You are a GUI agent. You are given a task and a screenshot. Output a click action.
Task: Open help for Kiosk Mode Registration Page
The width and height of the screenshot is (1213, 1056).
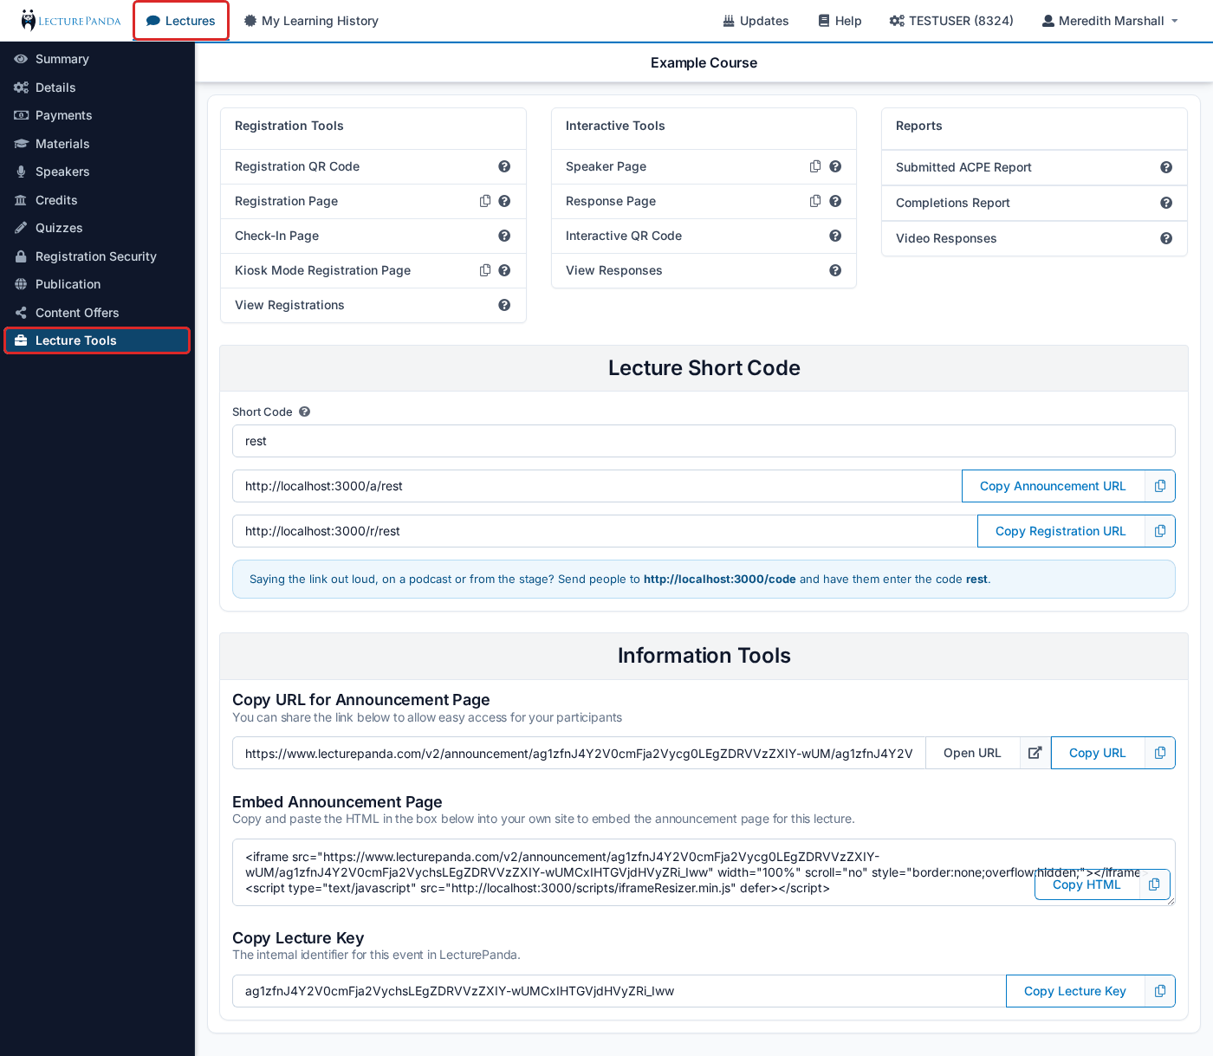tap(504, 270)
